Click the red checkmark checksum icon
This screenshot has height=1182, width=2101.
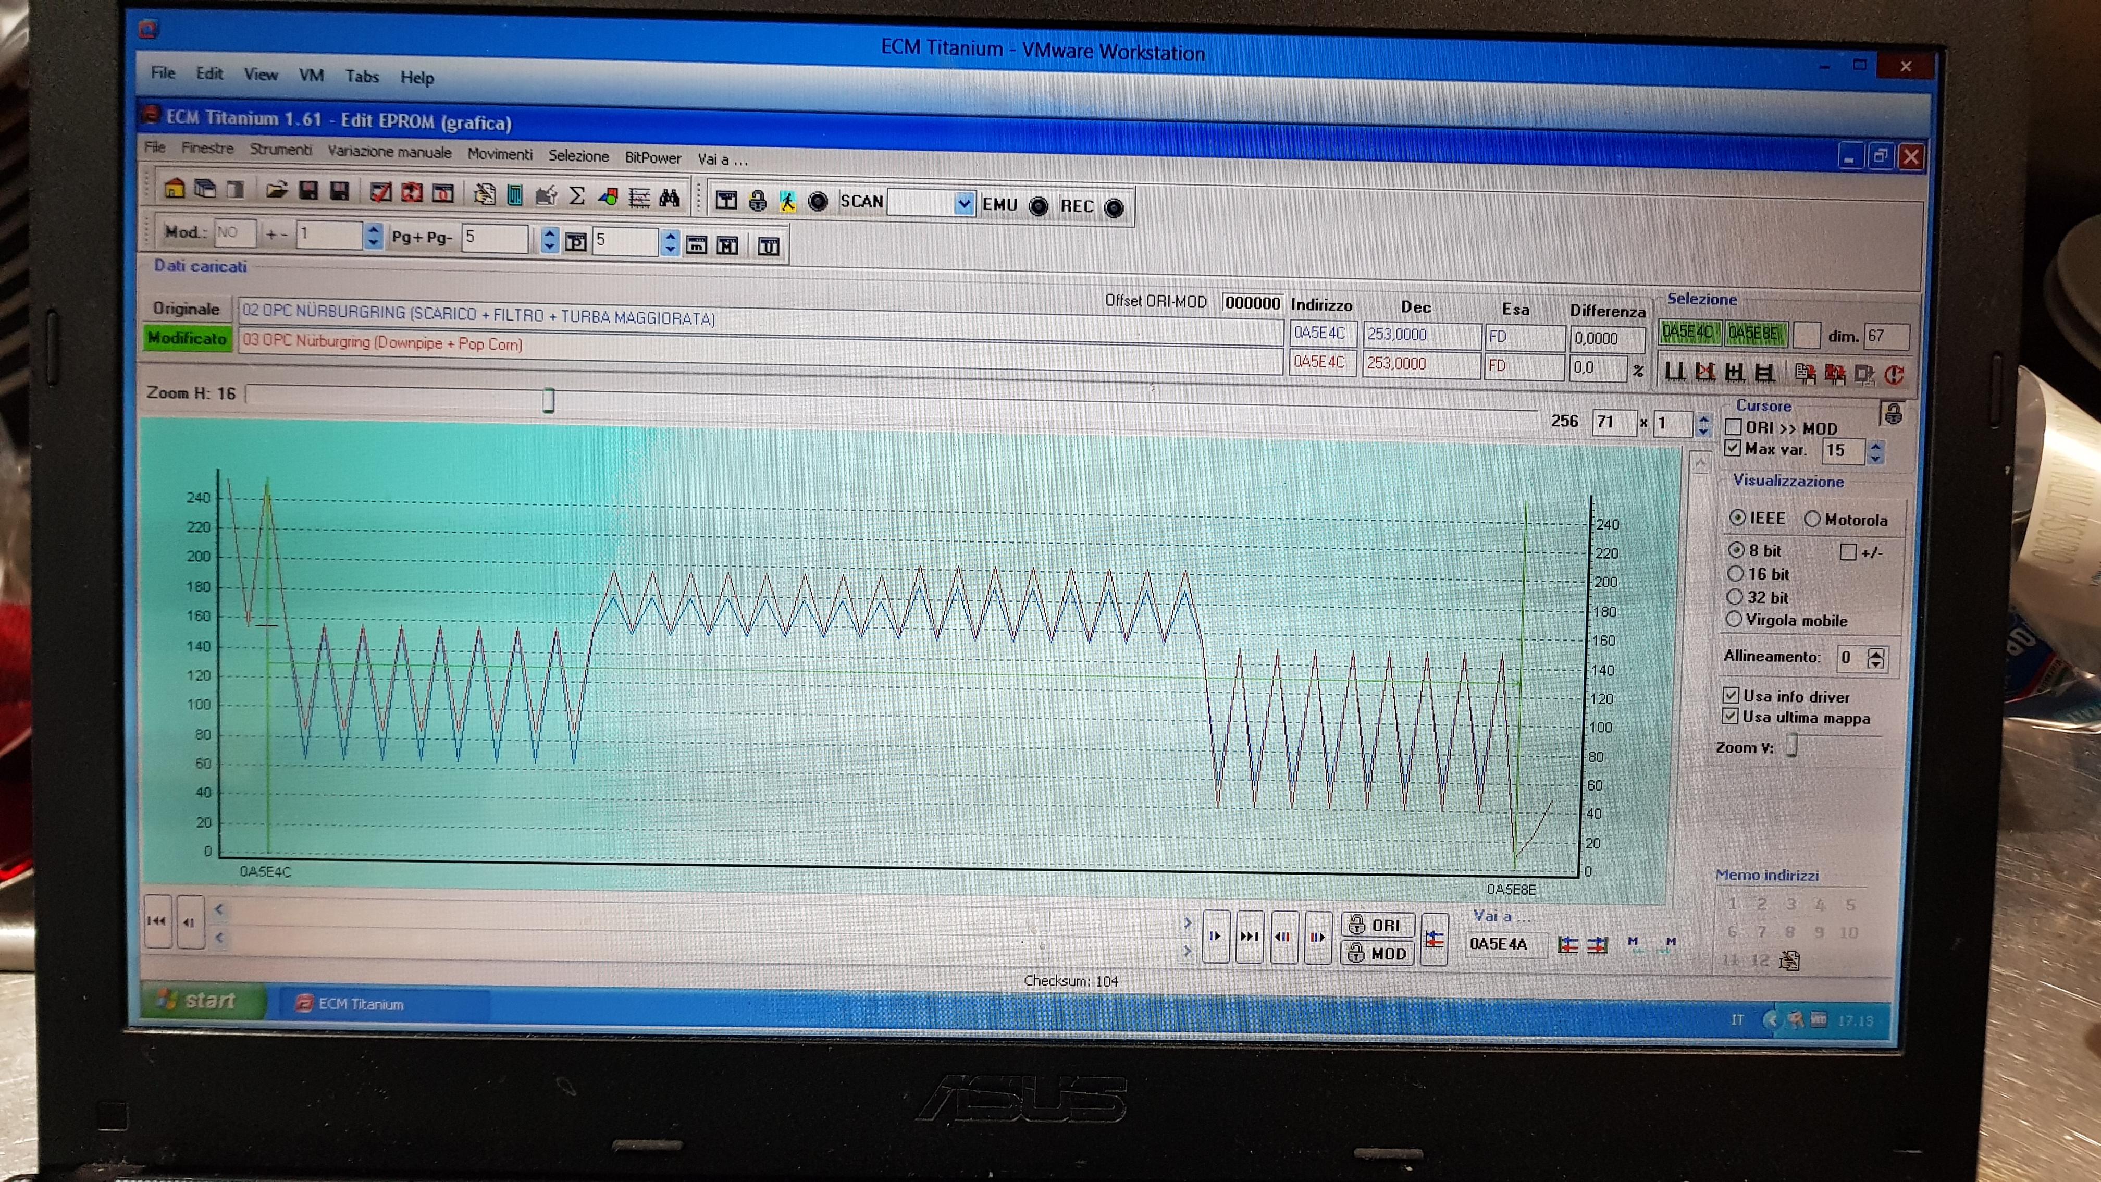pyautogui.click(x=381, y=192)
